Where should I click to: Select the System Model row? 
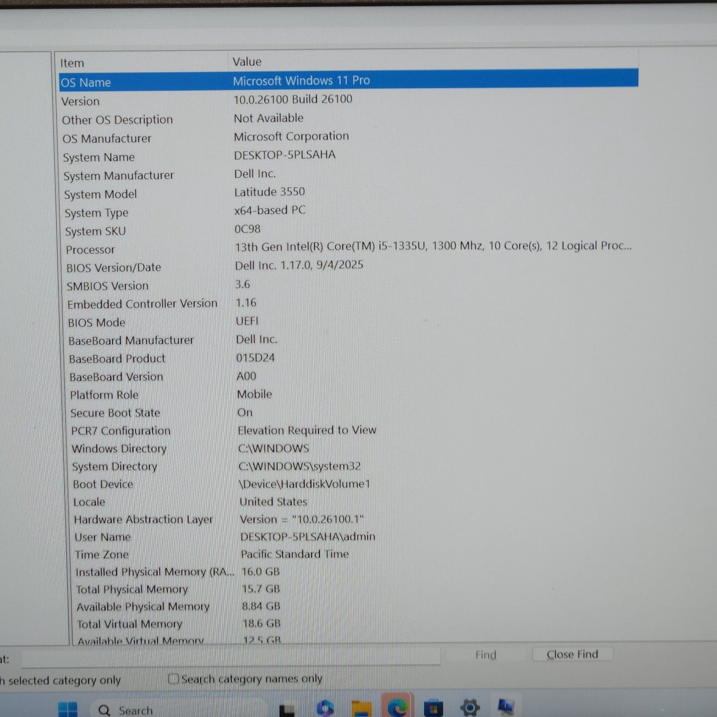pyautogui.click(x=100, y=194)
